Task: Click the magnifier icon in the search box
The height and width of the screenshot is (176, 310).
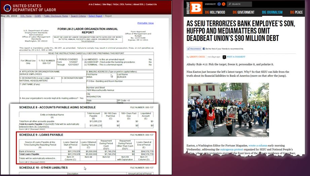Action: [230, 4]
